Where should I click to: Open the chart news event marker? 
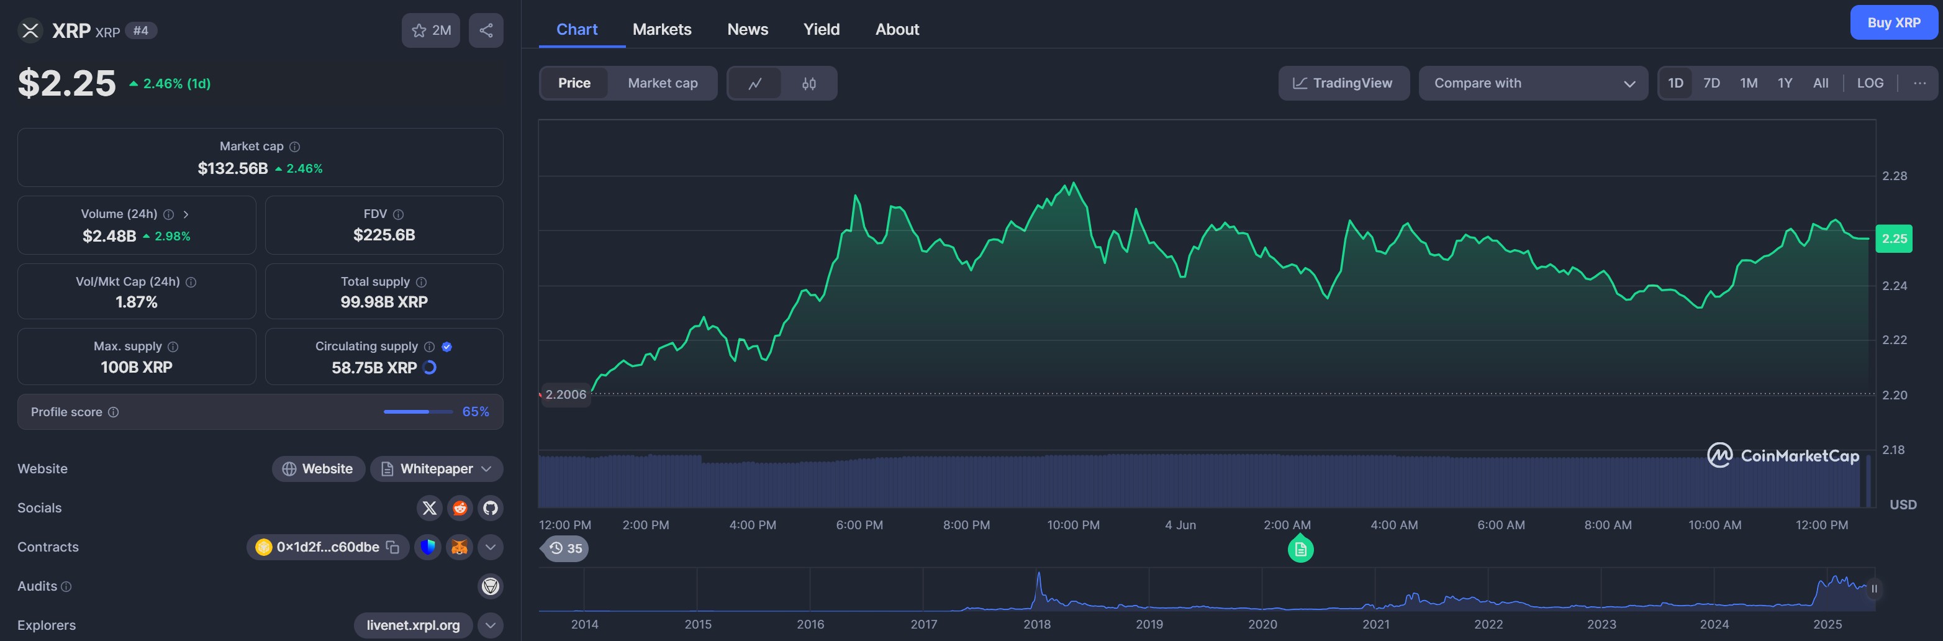(1300, 549)
